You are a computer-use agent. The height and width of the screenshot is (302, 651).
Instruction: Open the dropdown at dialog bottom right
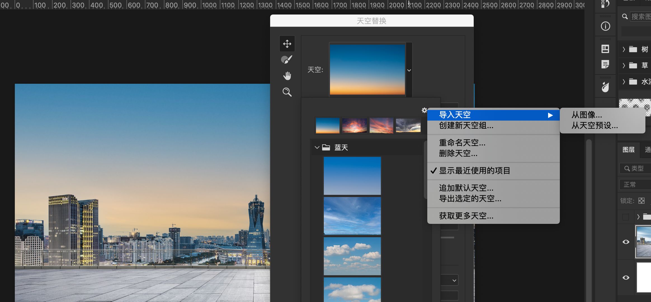click(x=450, y=280)
